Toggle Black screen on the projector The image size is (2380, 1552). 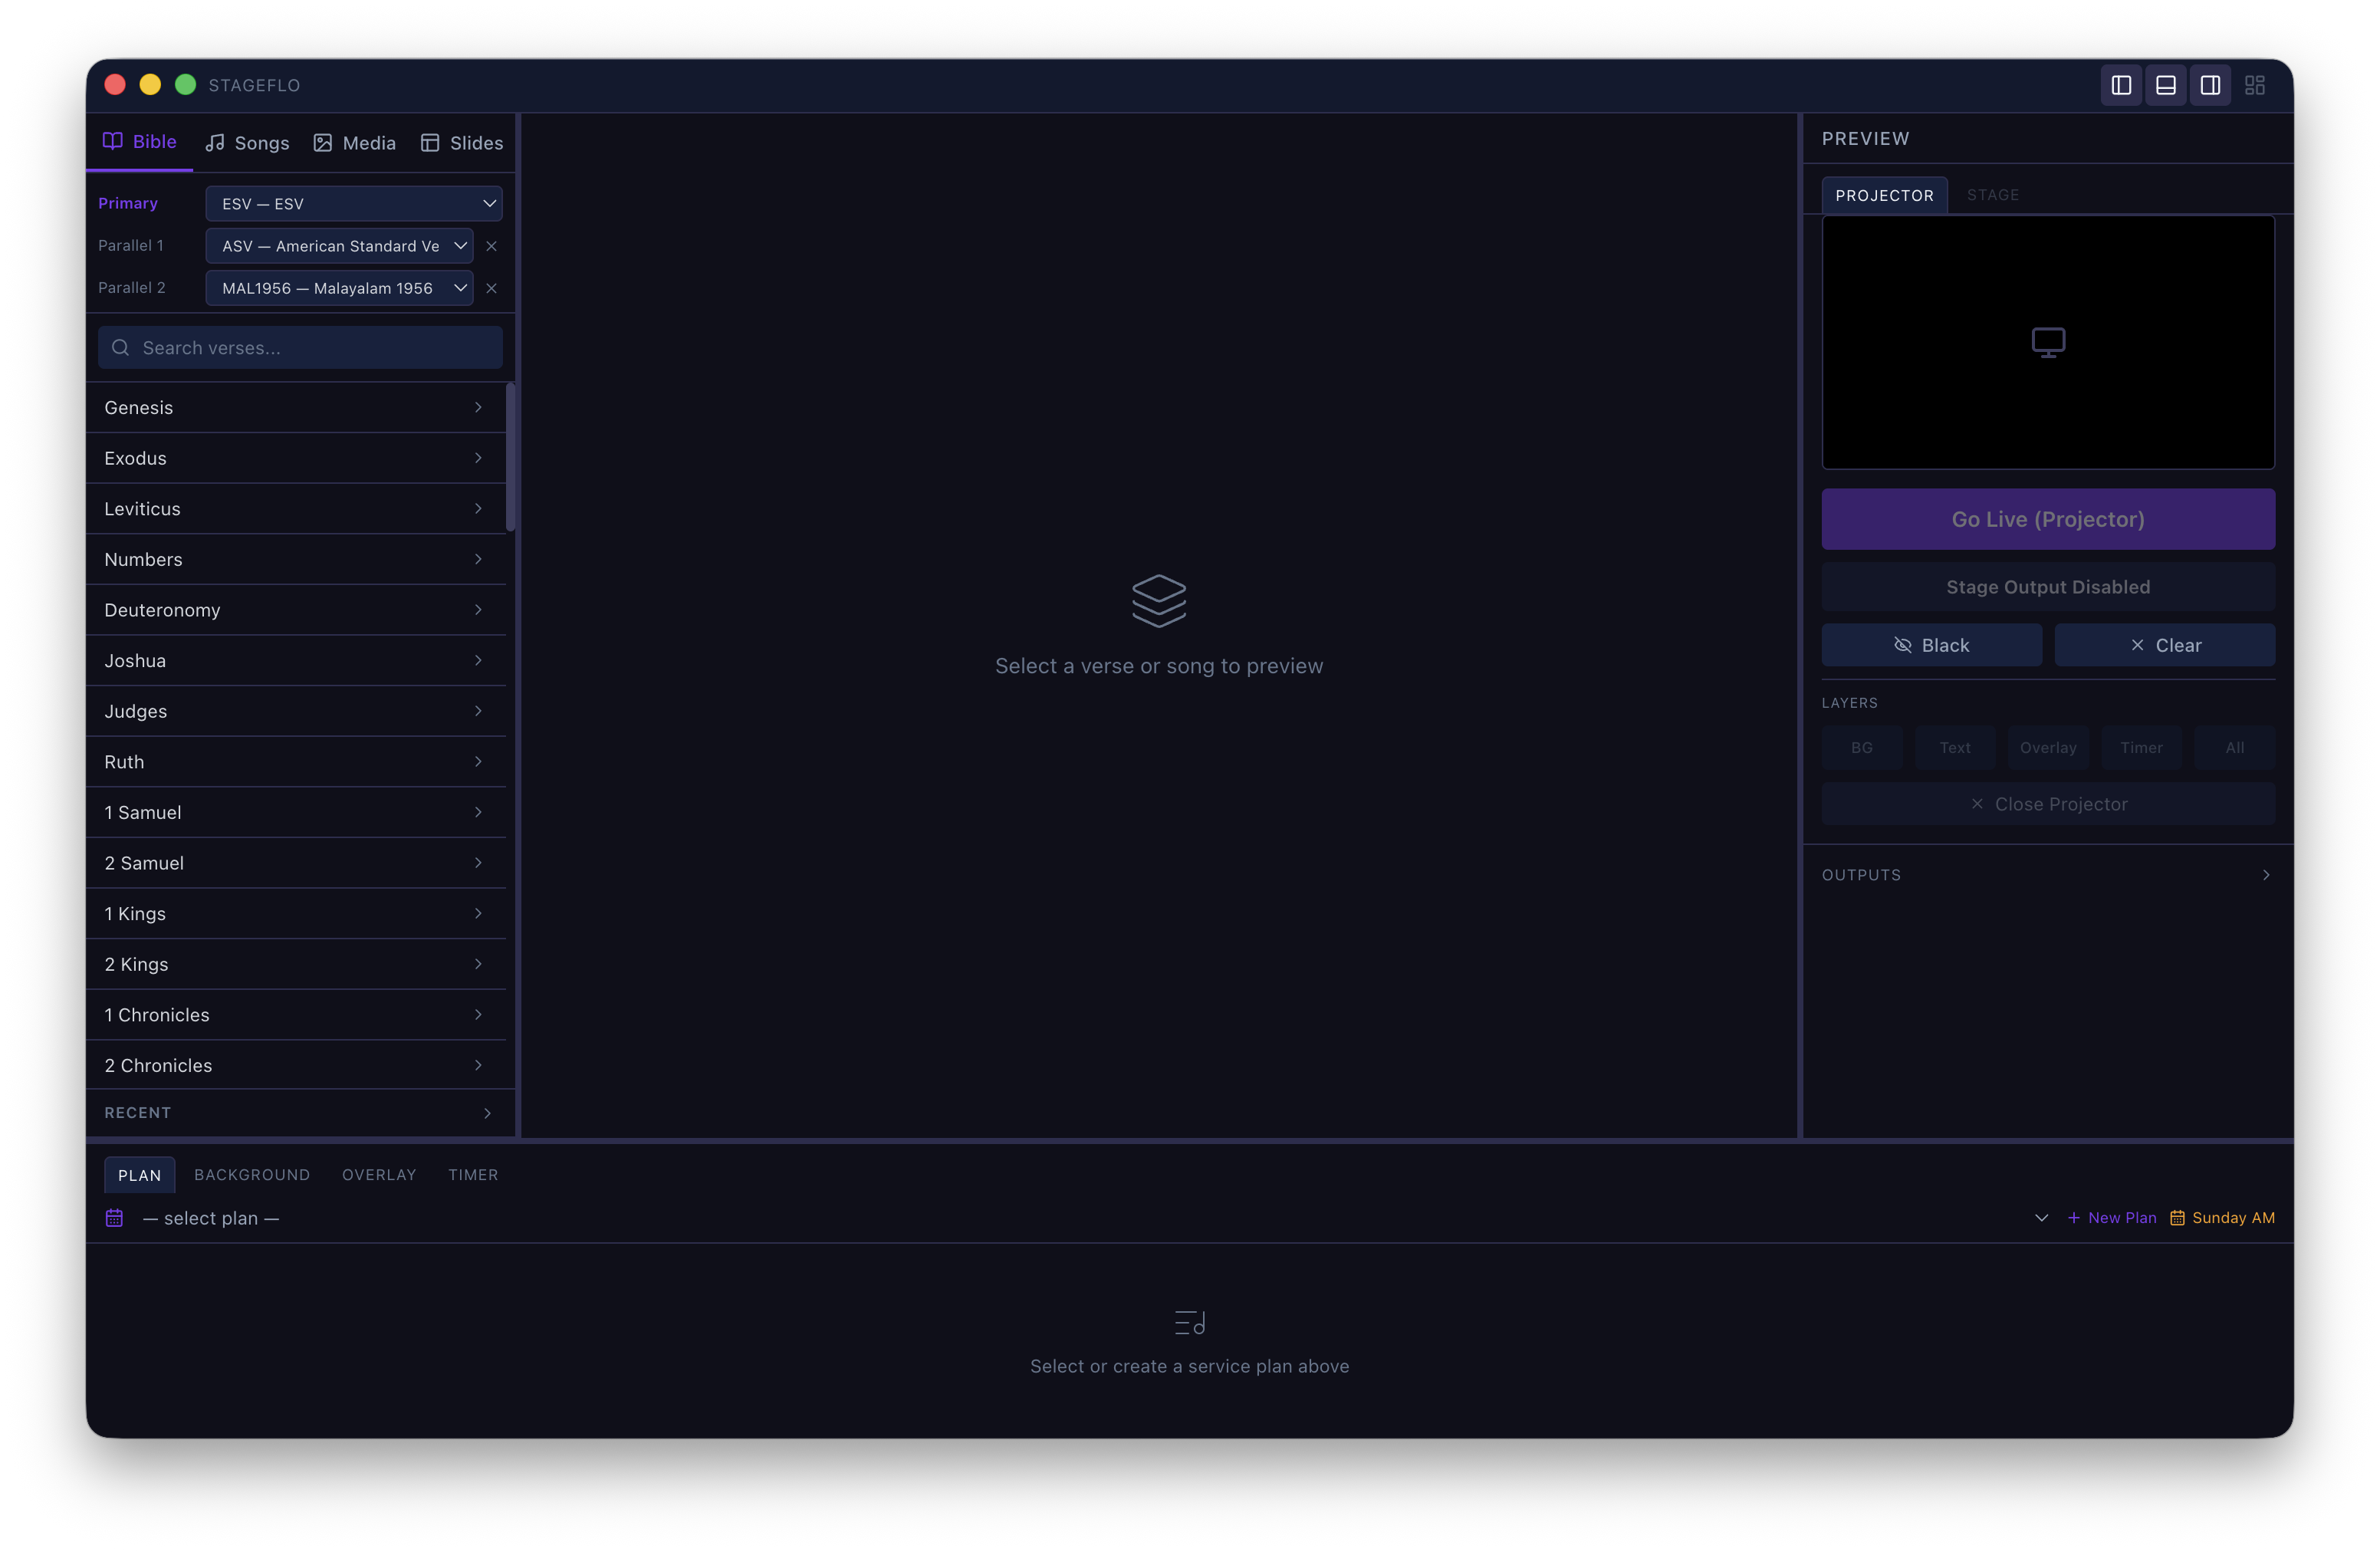pyautogui.click(x=1932, y=645)
